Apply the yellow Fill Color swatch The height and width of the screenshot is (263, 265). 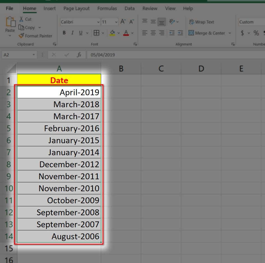[112, 33]
